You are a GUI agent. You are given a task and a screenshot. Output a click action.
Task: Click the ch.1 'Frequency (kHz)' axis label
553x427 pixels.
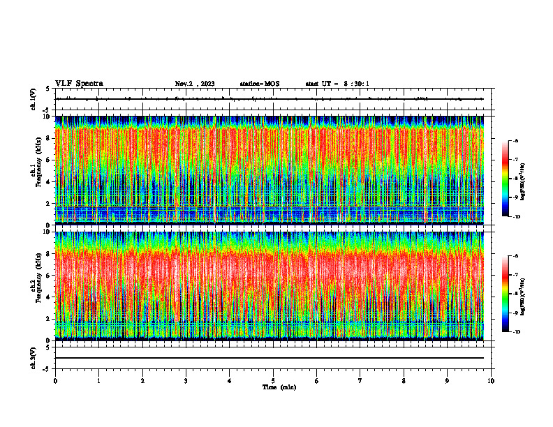38,162
